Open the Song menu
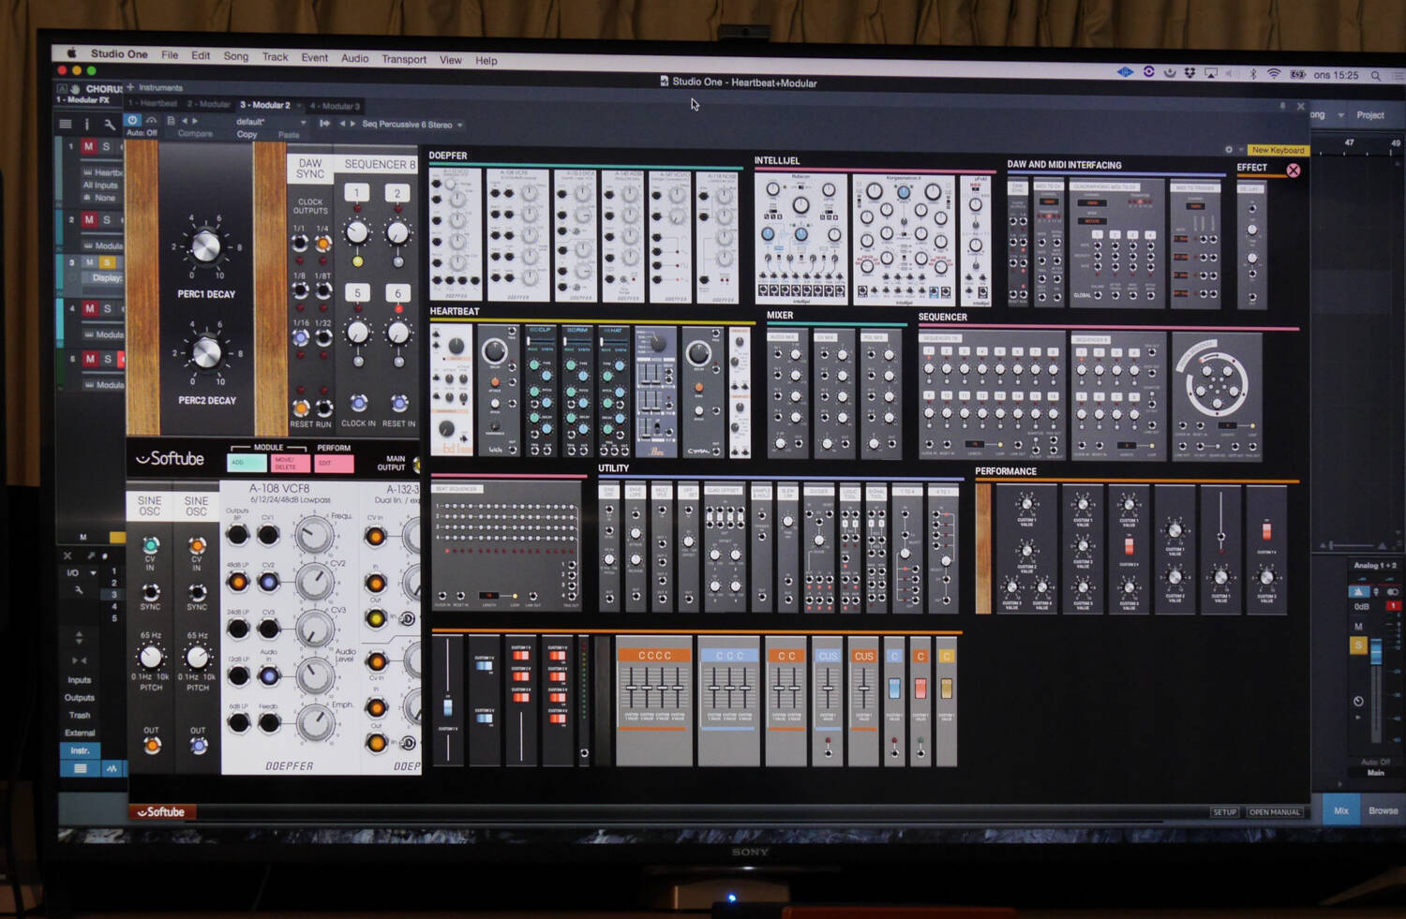 coord(236,56)
